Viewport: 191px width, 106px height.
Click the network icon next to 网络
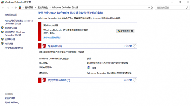pyautogui.click(x=88, y=68)
